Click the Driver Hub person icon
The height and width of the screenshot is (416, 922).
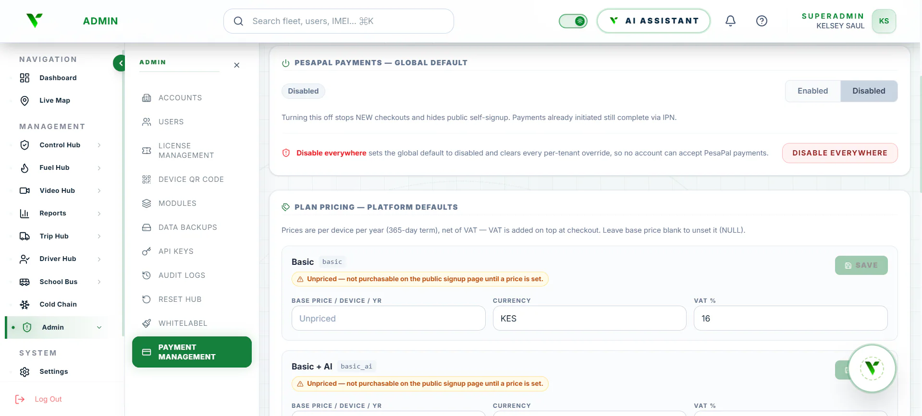(25, 259)
